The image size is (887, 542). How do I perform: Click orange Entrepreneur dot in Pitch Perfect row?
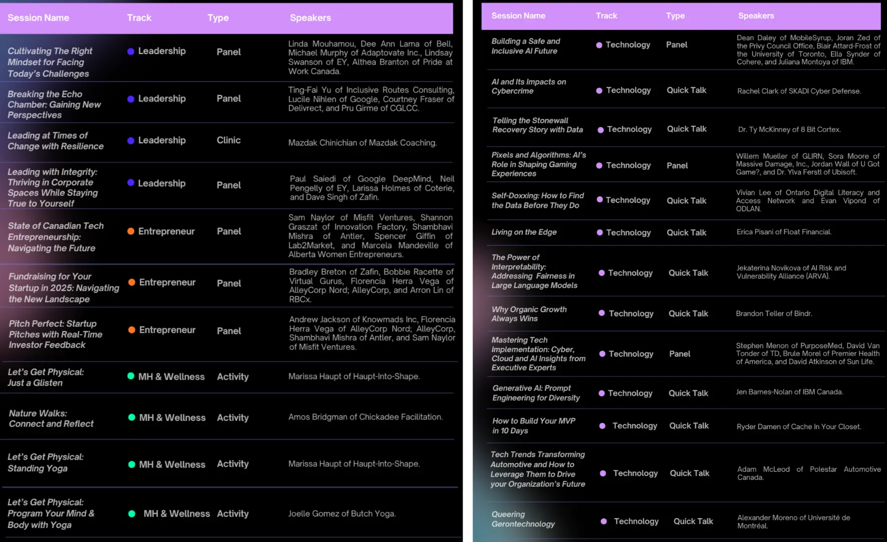(x=131, y=330)
